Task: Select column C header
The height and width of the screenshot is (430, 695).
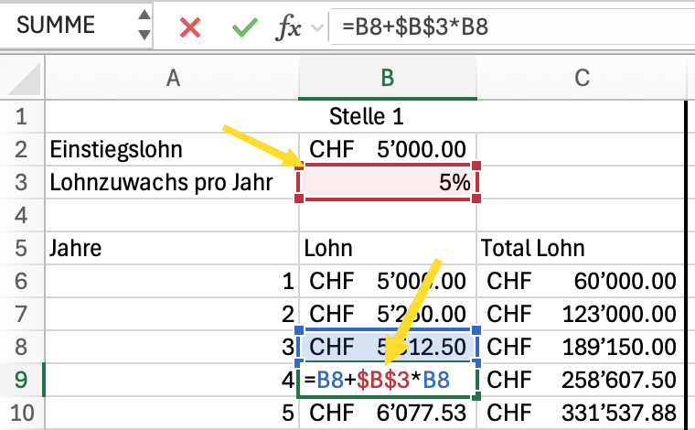Action: [582, 80]
